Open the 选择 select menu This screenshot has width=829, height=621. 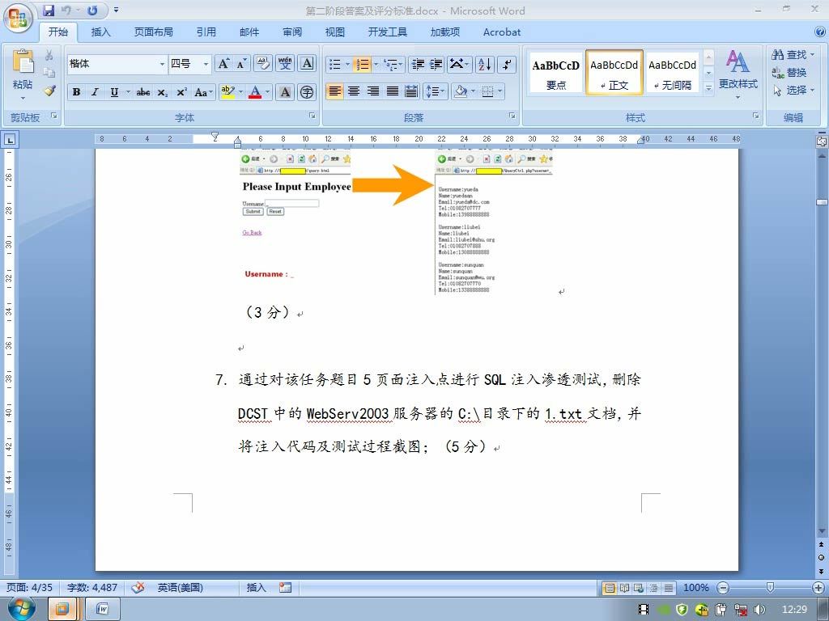[793, 91]
